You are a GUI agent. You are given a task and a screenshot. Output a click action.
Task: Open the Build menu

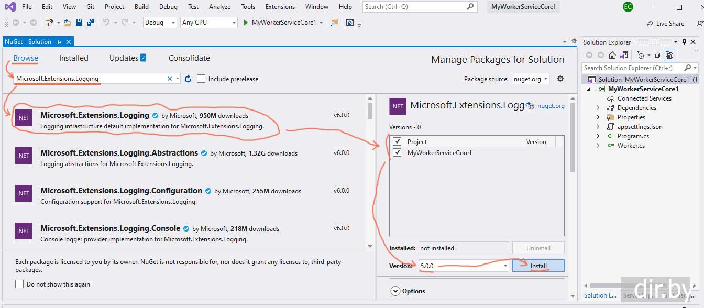coord(141,7)
